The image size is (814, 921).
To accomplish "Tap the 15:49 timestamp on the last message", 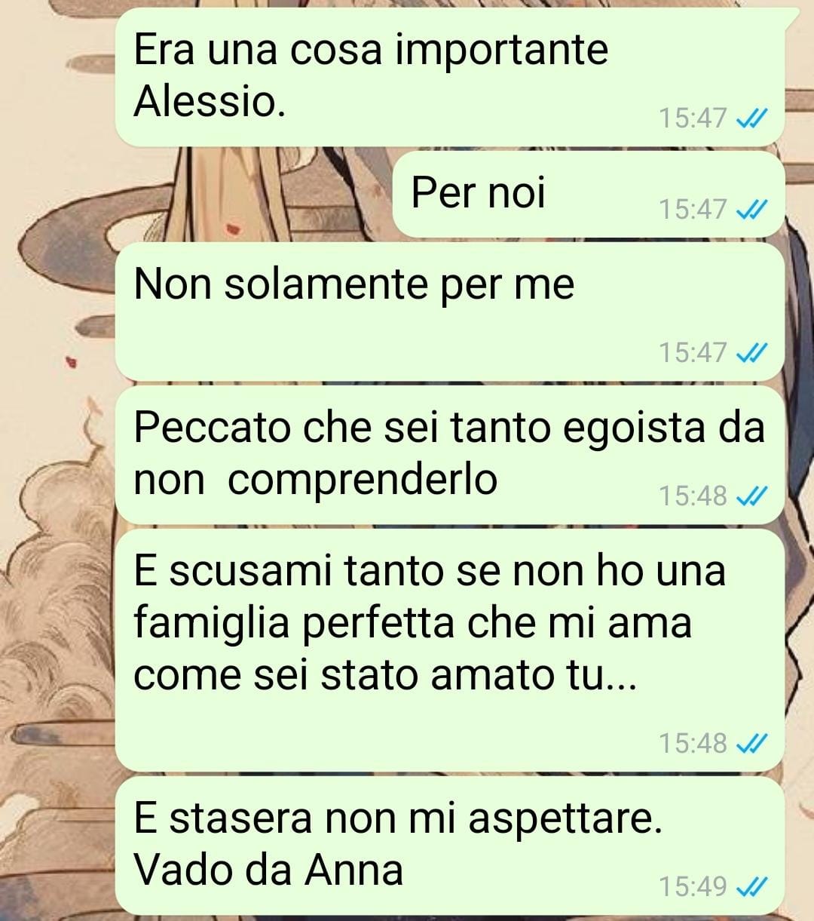I will [x=693, y=886].
